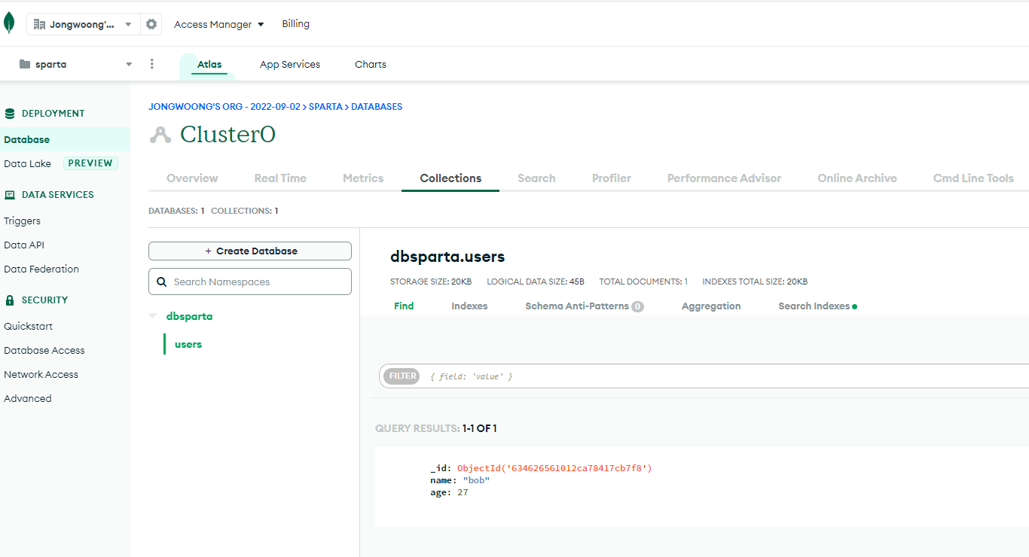Expand the Access Manager menu
1029x557 pixels.
pyautogui.click(x=219, y=24)
